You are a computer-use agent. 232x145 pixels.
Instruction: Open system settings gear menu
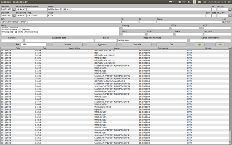tap(229, 2)
